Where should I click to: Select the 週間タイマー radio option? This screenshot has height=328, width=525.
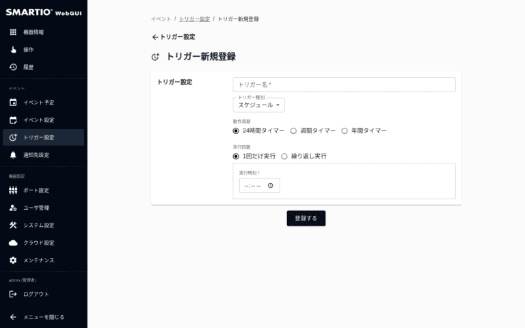point(293,131)
